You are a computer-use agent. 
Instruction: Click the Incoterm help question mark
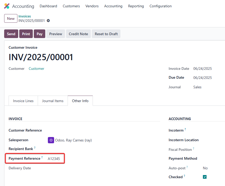coord(185,129)
